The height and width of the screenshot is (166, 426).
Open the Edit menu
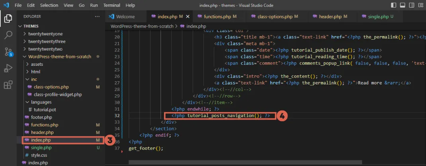[31, 5]
